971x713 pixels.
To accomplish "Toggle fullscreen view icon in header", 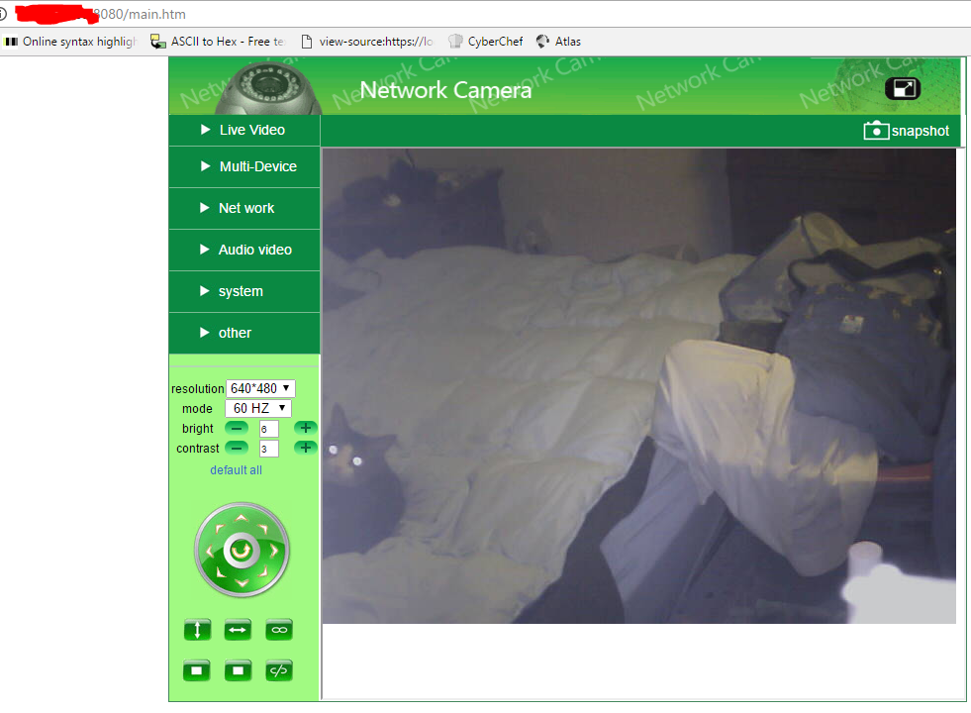I will tap(902, 89).
